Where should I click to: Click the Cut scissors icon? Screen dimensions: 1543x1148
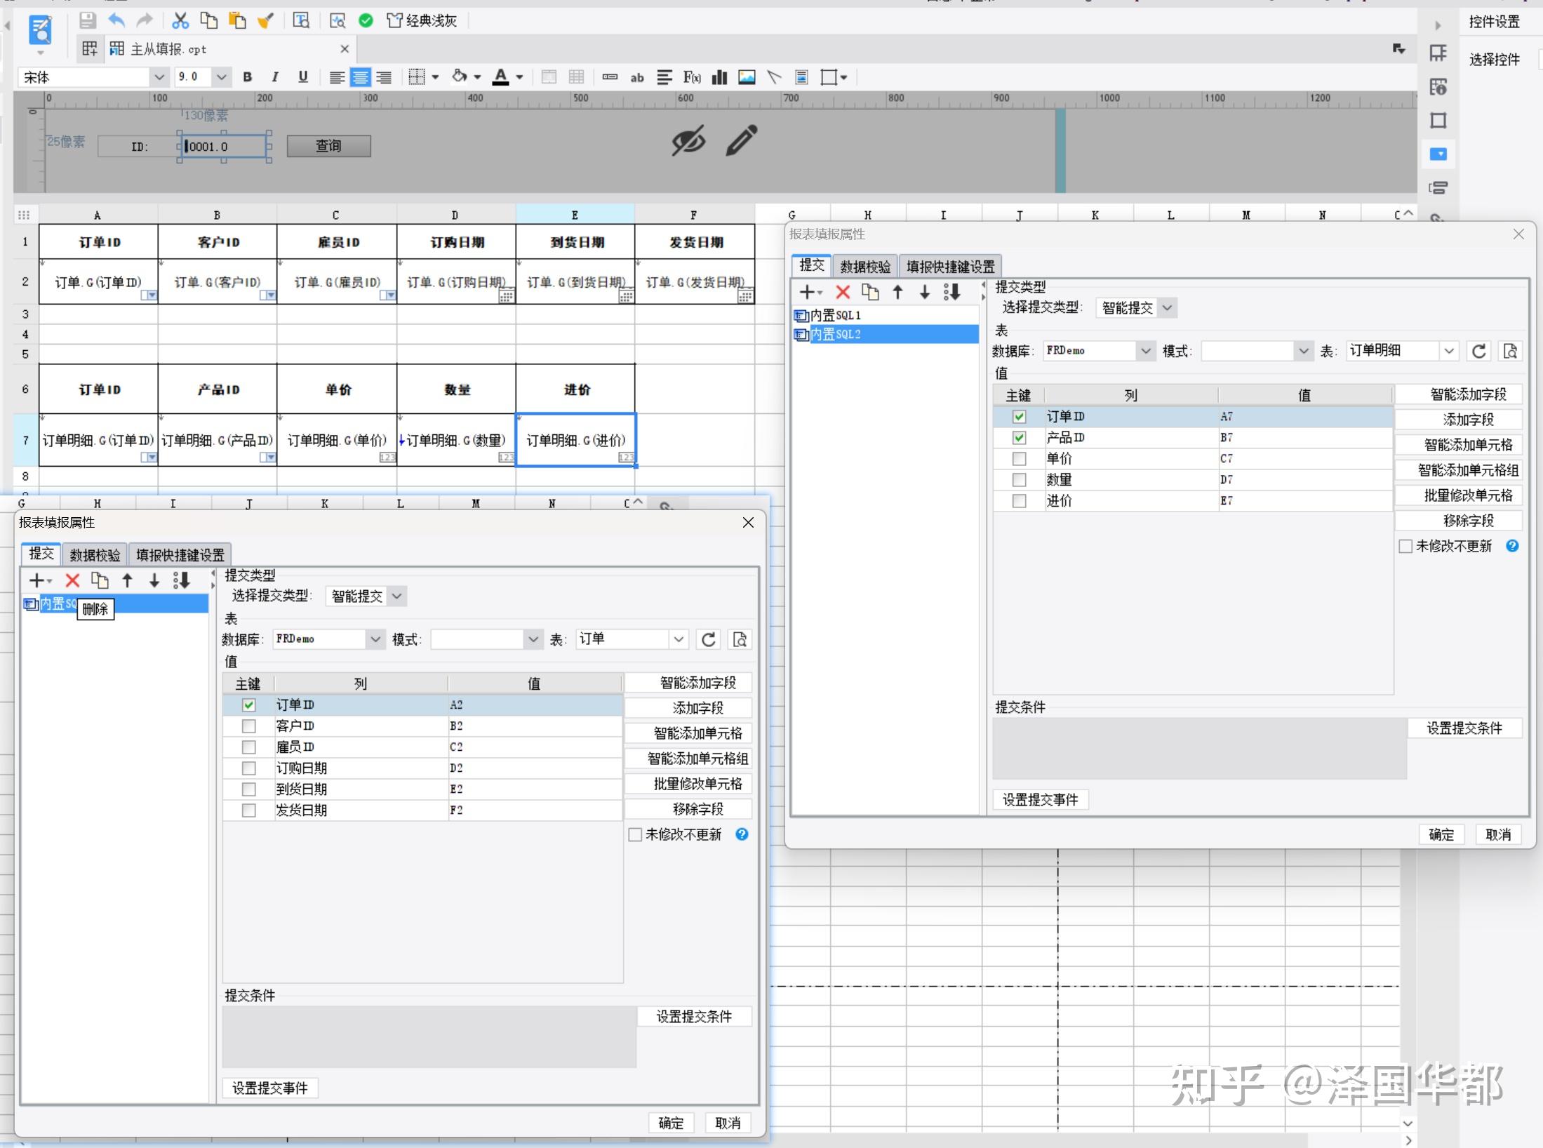click(180, 20)
